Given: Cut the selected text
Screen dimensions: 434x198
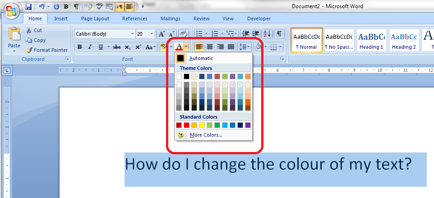Looking at the screenshot, I should [34, 30].
